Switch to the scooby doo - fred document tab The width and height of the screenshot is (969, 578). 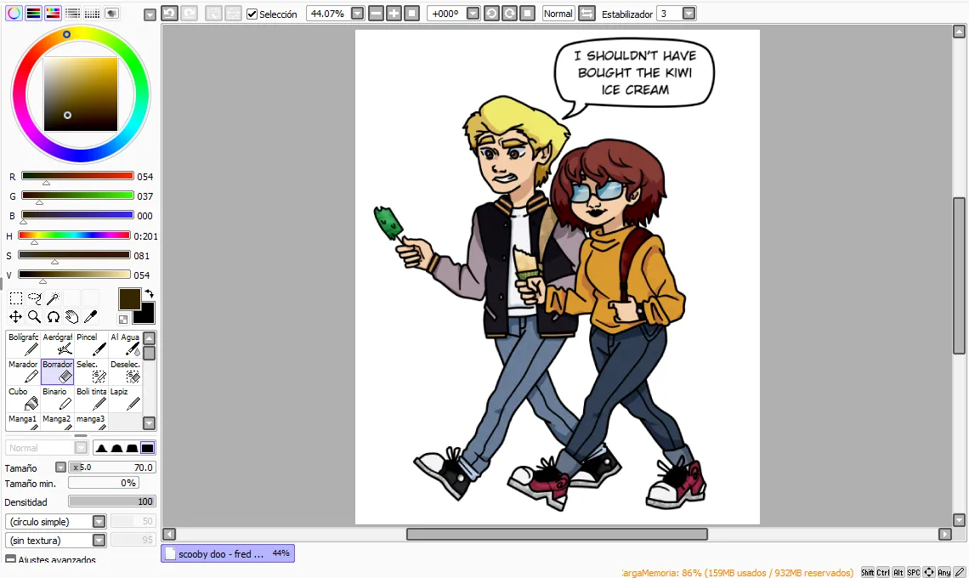[228, 554]
